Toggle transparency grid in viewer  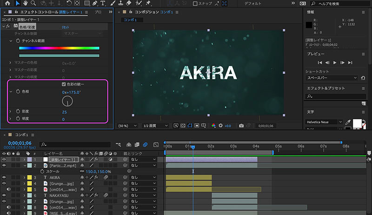coord(183,126)
